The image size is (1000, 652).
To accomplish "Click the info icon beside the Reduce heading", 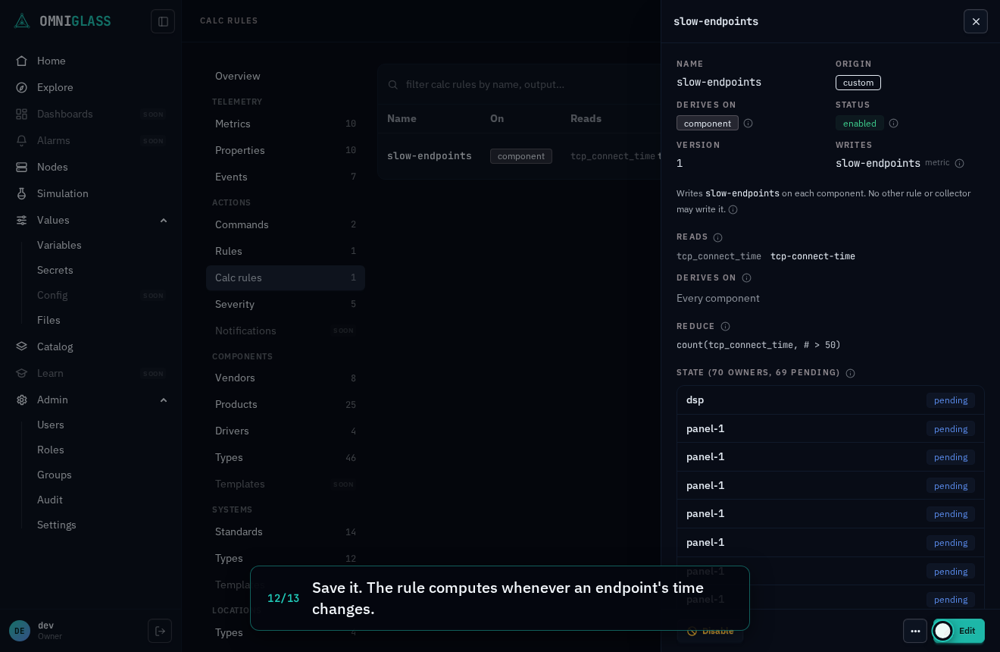I will pos(726,327).
